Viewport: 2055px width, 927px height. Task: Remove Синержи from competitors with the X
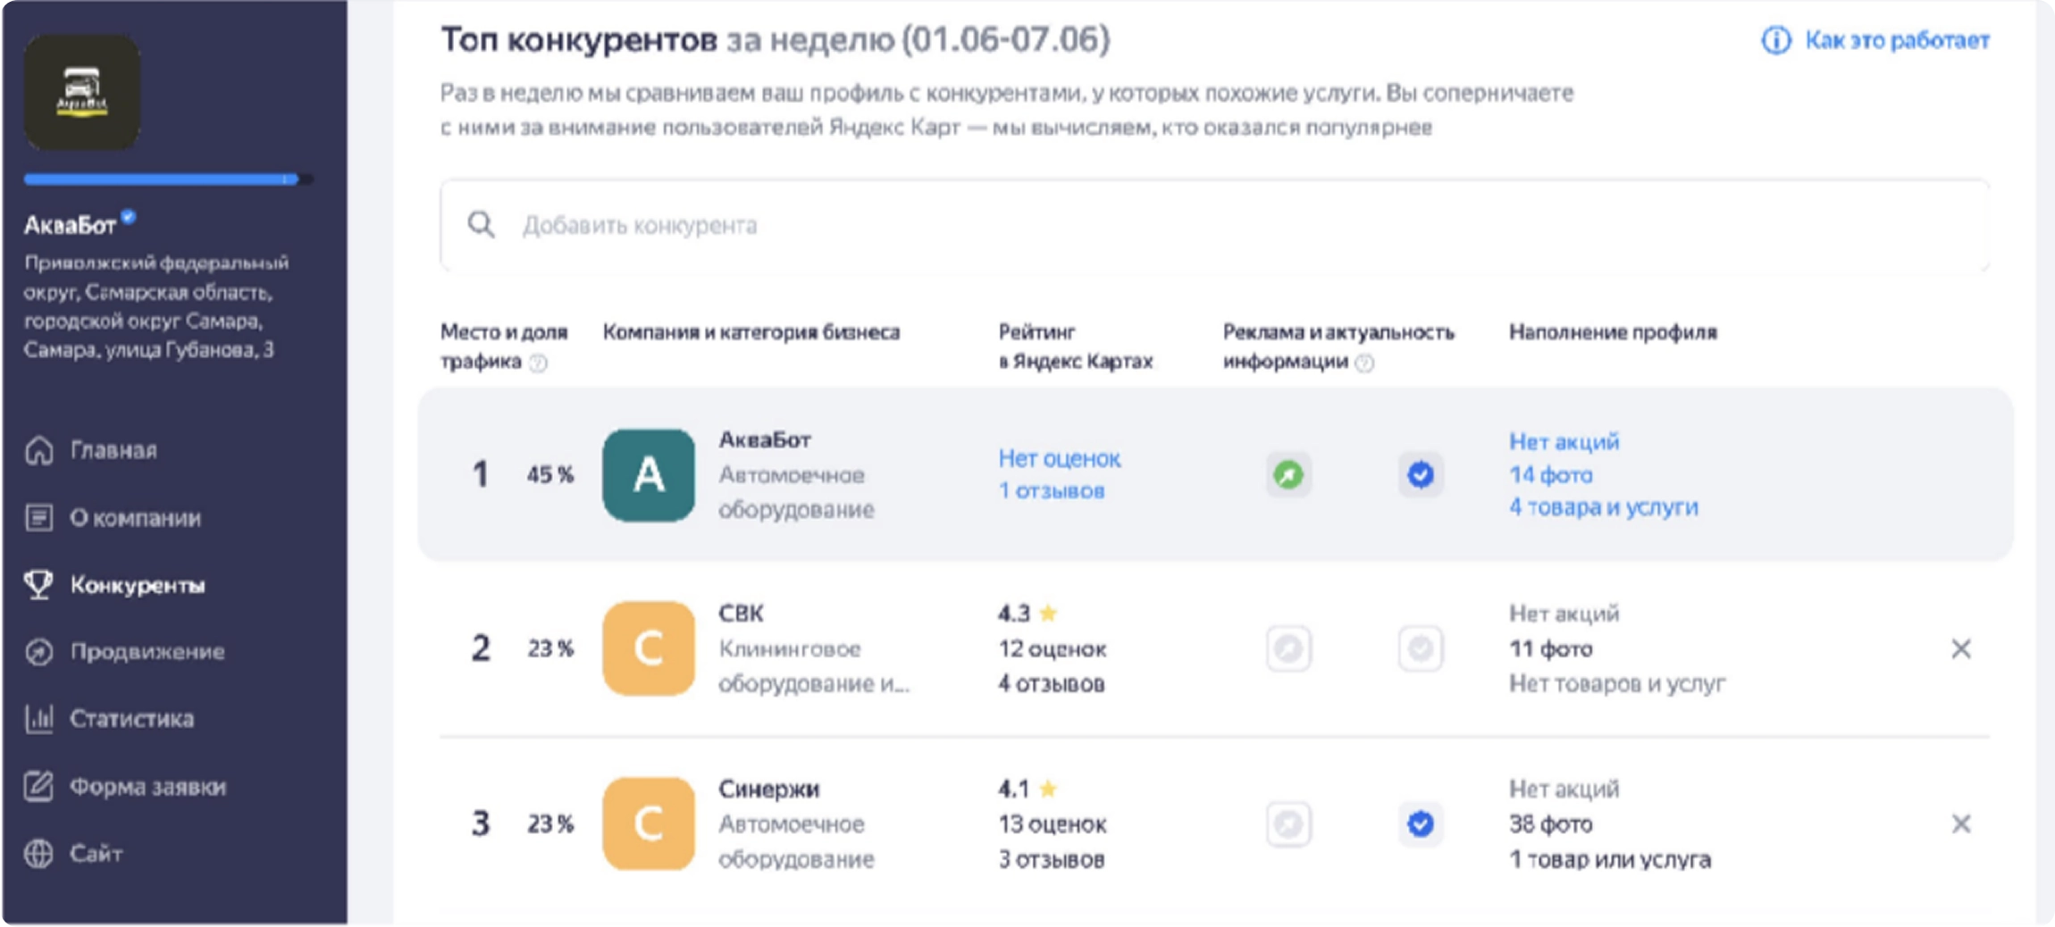[1960, 823]
